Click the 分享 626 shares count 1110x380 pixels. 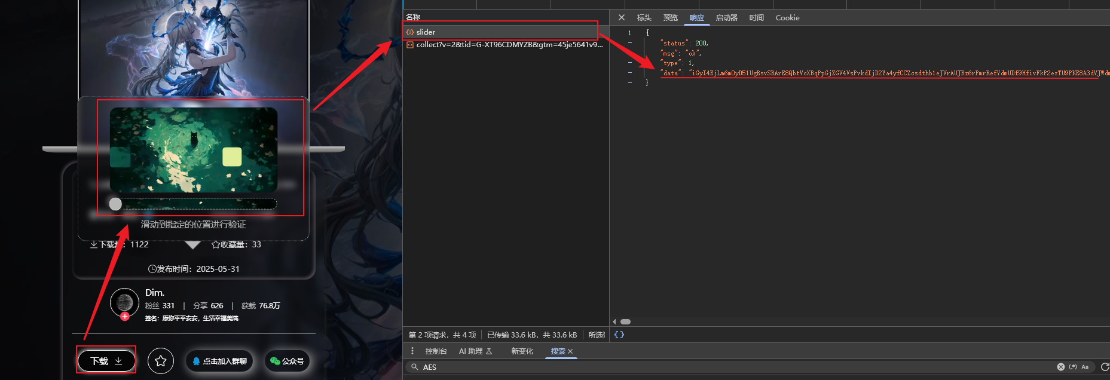click(208, 305)
